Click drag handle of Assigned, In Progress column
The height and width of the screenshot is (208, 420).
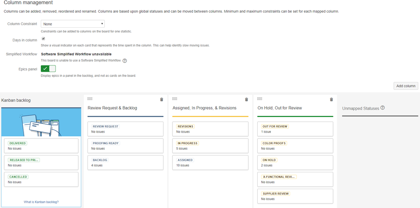pos(174,99)
